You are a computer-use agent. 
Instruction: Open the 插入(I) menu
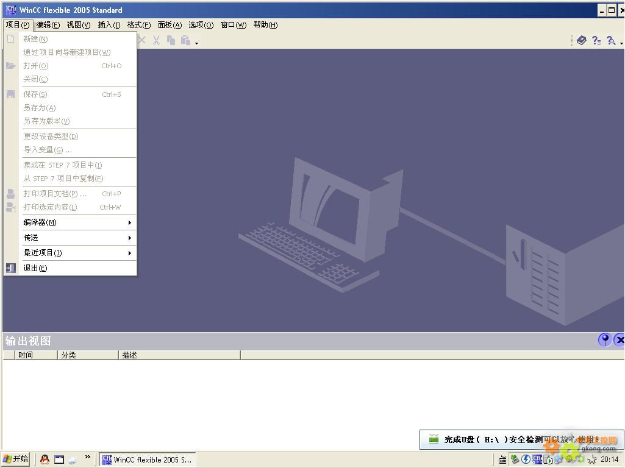(109, 25)
